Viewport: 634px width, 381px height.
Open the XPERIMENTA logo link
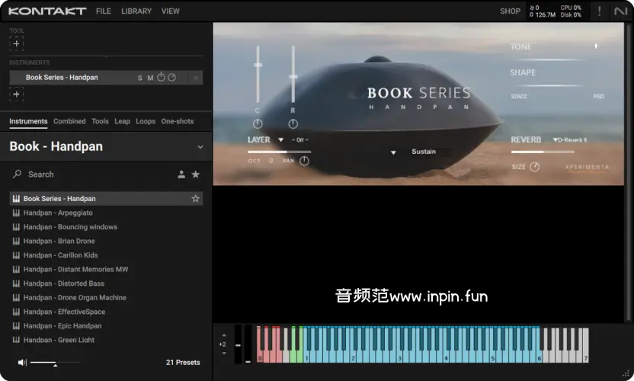coord(587,168)
